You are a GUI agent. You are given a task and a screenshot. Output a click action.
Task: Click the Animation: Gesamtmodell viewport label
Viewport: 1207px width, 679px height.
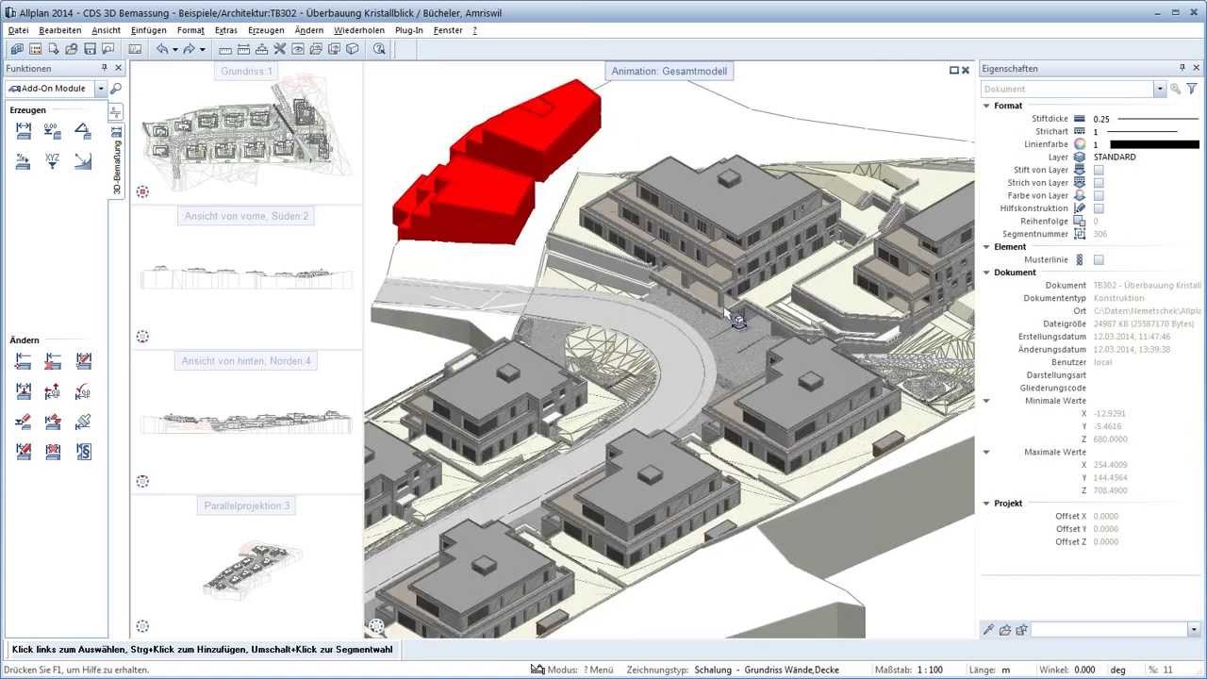click(x=669, y=71)
